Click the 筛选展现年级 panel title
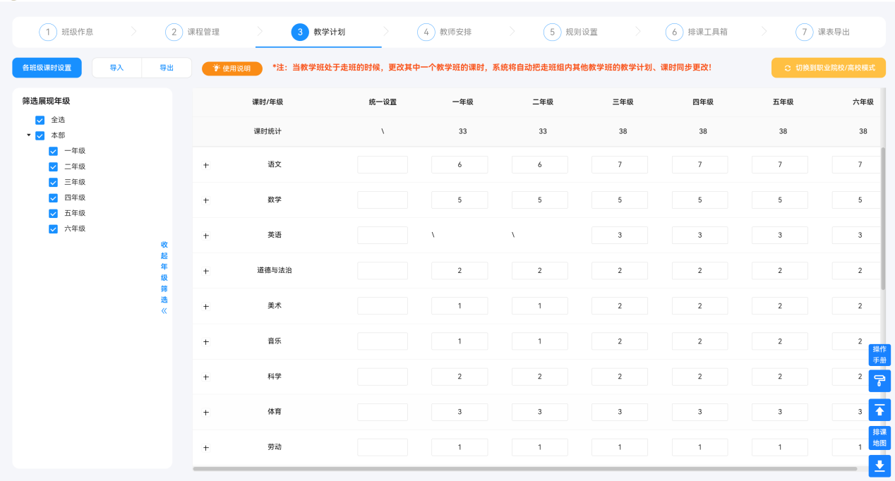Viewport: 895px width, 481px height. [x=46, y=101]
